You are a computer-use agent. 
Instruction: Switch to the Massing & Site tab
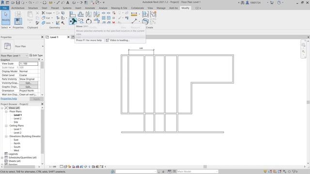pyautogui.click(x=119, y=8)
